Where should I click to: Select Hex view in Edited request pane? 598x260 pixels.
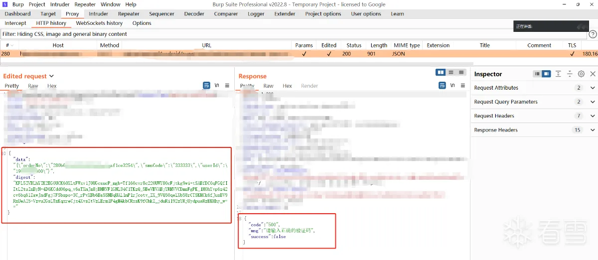52,86
